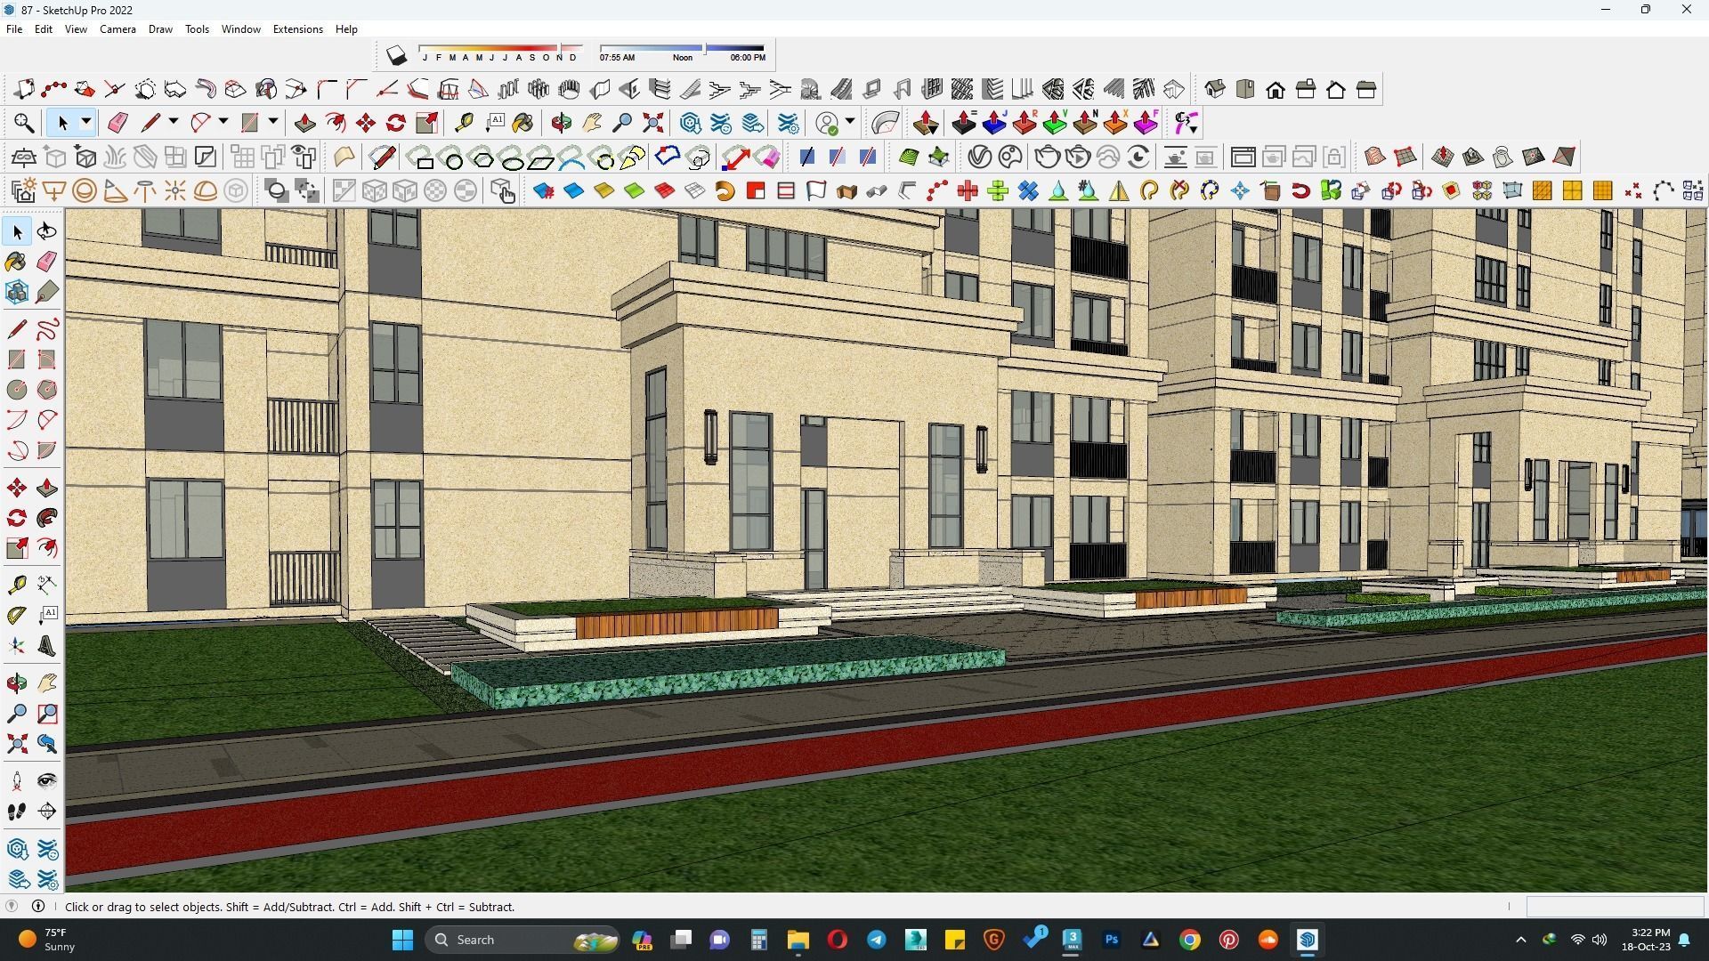The image size is (1709, 961).
Task: Select the Lasso Select tool
Action: click(47, 231)
